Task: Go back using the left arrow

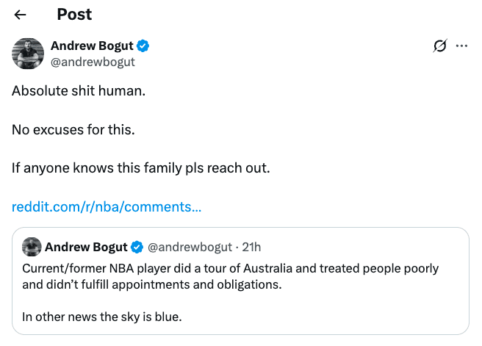Action: tap(21, 15)
